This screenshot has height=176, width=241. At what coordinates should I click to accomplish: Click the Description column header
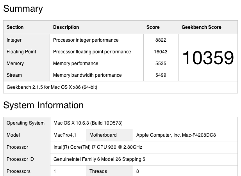point(66,27)
